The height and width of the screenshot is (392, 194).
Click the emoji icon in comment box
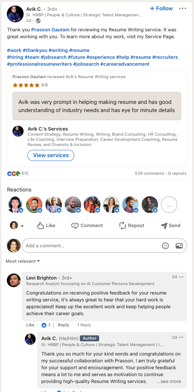[x=166, y=246]
